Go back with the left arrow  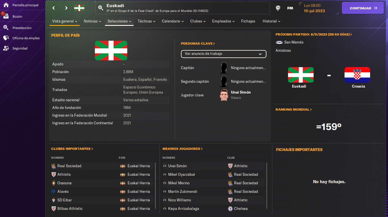click(x=53, y=8)
